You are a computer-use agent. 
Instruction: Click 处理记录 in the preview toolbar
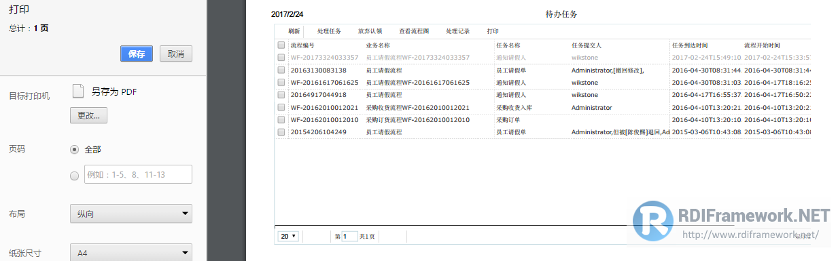[x=458, y=31]
